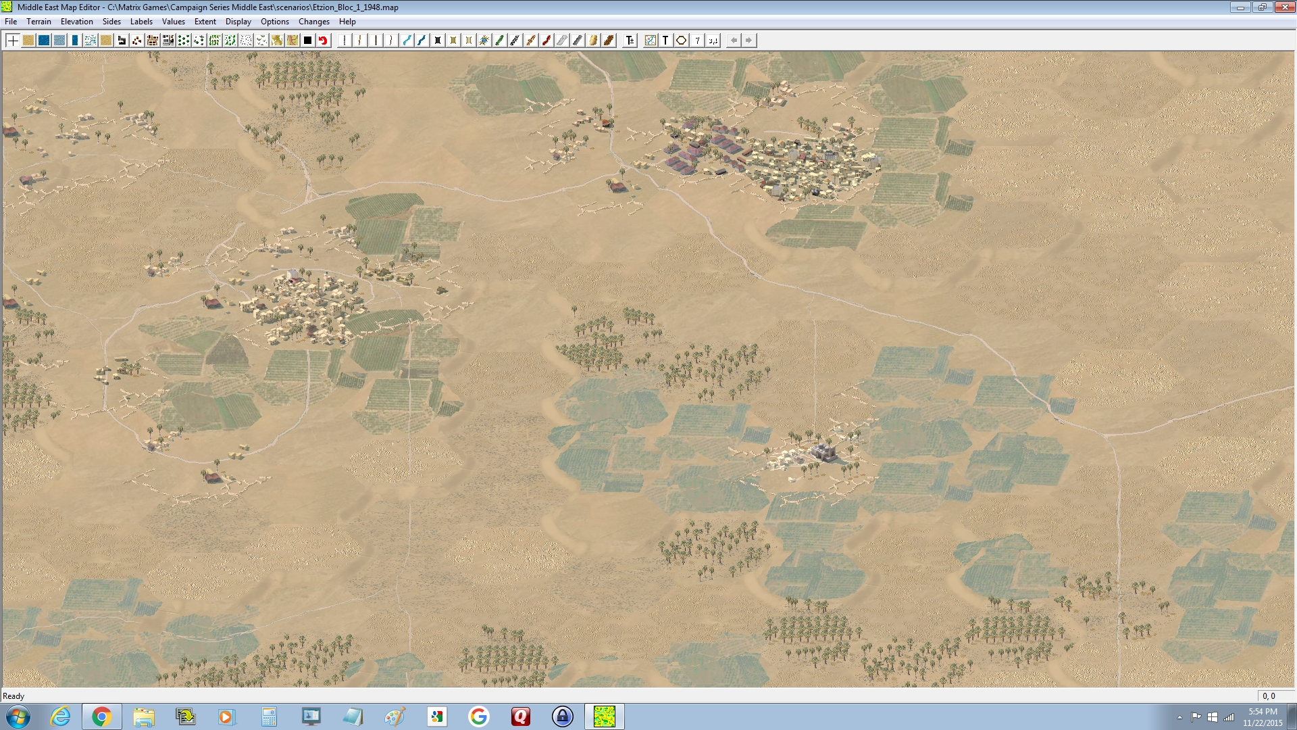Pick the sand-colored clear terrain swatch
The height and width of the screenshot is (730, 1297).
click(28, 41)
